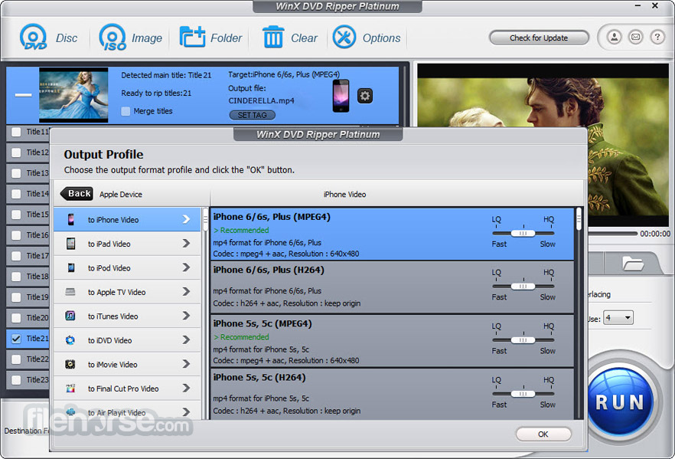Uncheck the Title21 checkbox
The width and height of the screenshot is (675, 459).
pyautogui.click(x=16, y=339)
